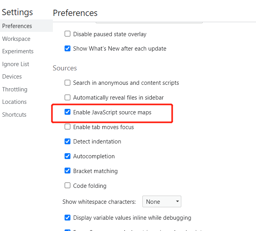Enable Disable paused state overlay checkbox
The width and height of the screenshot is (256, 231).
[x=68, y=34]
